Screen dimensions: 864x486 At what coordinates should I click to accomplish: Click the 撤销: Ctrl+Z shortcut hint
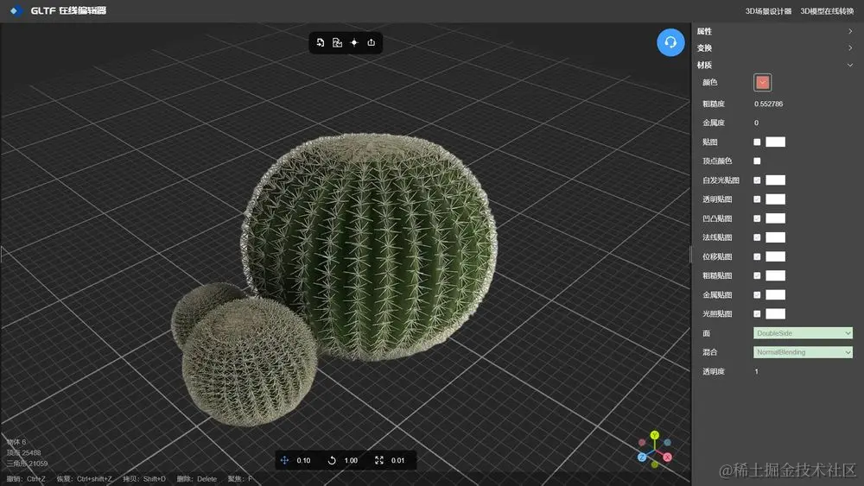(x=26, y=479)
